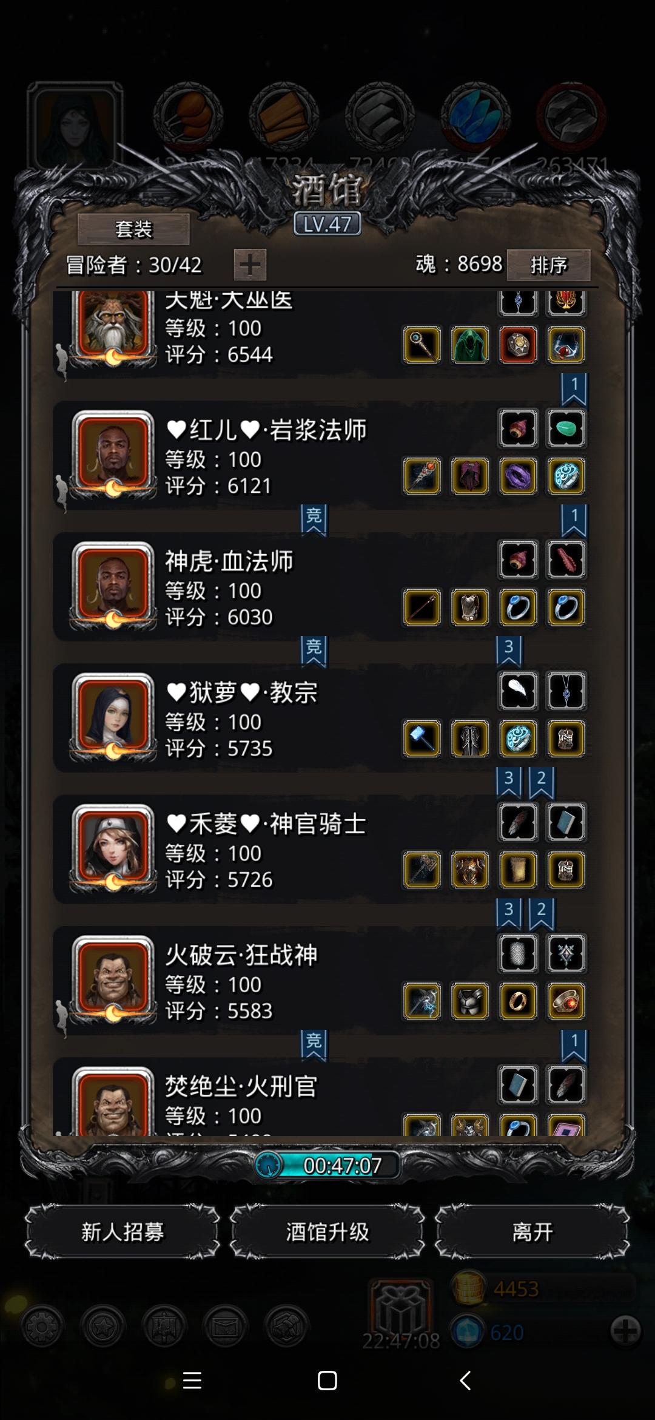Tap the 新人招募 recruit button

(x=122, y=1232)
